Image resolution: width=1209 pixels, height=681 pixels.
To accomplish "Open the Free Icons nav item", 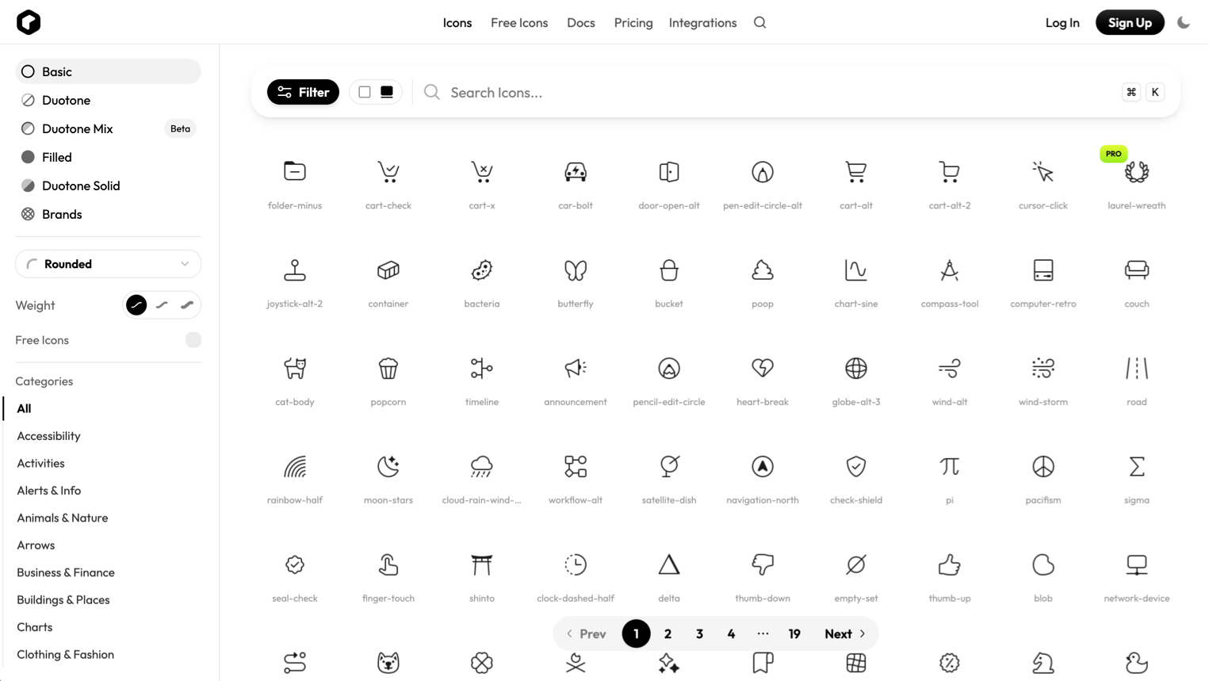I will point(519,22).
